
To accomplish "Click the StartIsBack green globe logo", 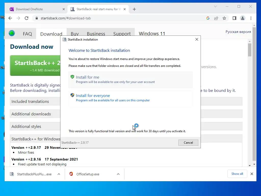I will tap(12, 33).
